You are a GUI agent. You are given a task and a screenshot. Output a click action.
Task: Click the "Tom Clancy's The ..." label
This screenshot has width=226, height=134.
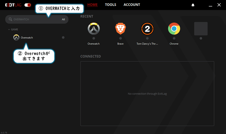[147, 44]
